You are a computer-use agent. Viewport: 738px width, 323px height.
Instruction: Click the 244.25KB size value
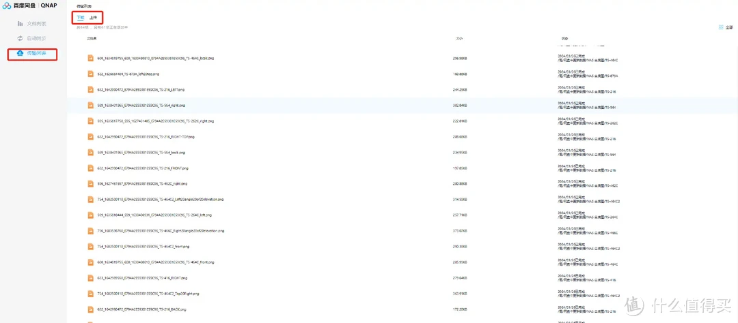click(459, 90)
